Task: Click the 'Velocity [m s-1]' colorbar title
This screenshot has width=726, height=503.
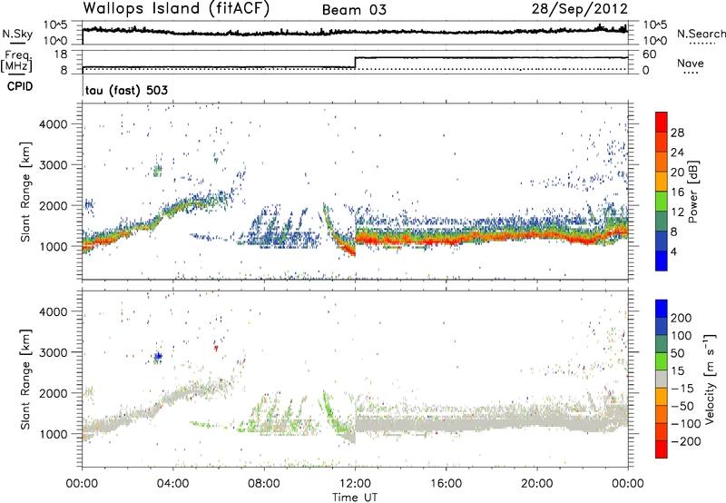Action: pos(709,379)
